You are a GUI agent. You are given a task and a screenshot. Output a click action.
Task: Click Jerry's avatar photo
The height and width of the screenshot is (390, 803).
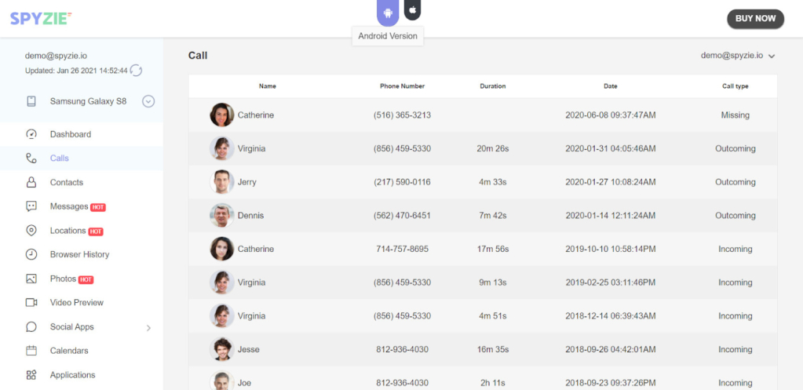(x=221, y=182)
